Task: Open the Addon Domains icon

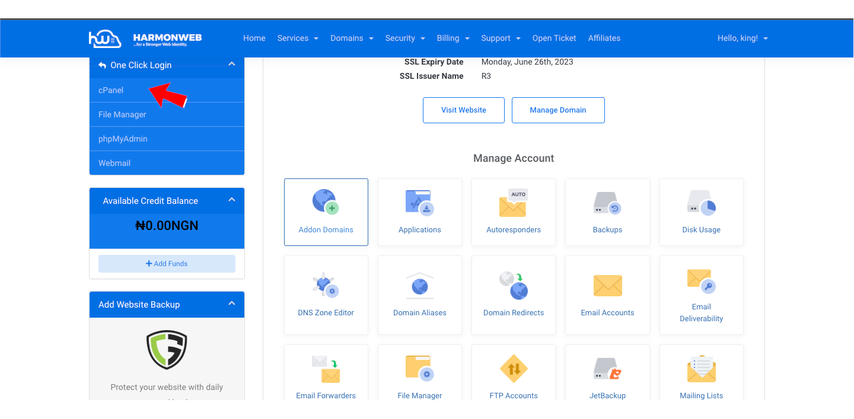Action: click(x=326, y=202)
